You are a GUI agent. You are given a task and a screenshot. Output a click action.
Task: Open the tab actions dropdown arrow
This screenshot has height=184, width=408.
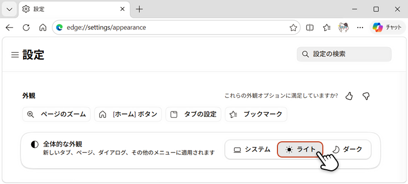9,9
